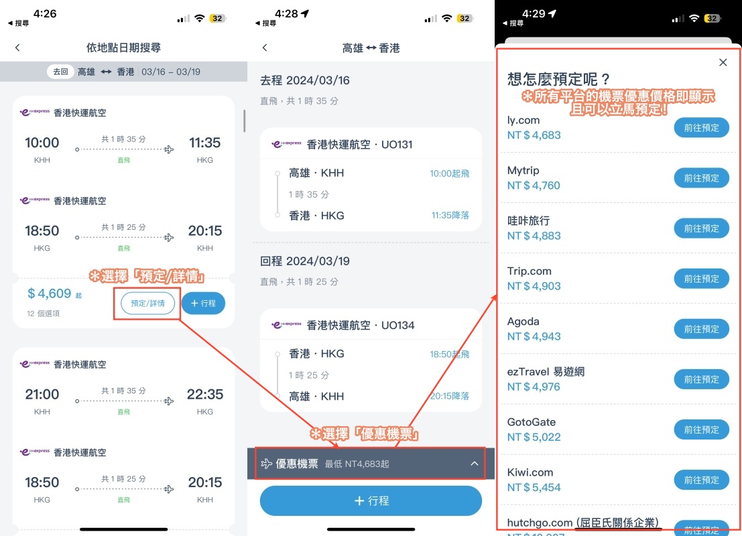Image resolution: width=742 pixels, height=536 pixels.
Task: Book via Trip.com 前往預定
Action: [701, 279]
